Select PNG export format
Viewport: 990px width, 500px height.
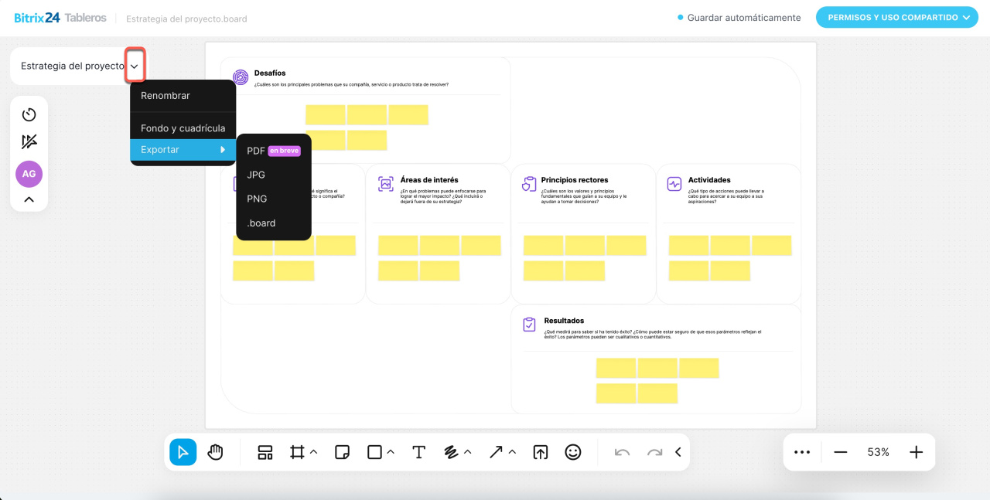[x=257, y=199]
